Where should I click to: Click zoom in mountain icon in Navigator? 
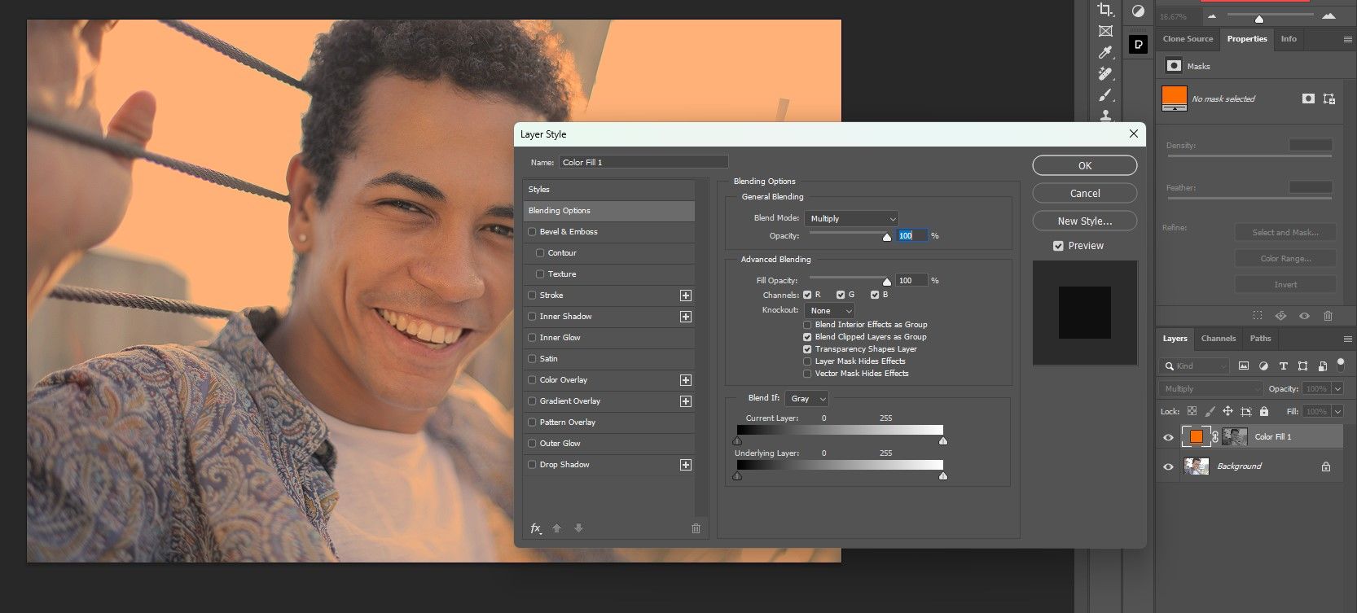[x=1328, y=16]
